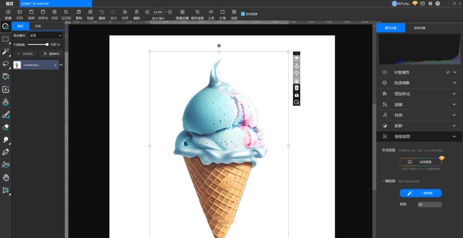Click the 在线抠图 button
Screen dimensions: 463x238
[421, 162]
